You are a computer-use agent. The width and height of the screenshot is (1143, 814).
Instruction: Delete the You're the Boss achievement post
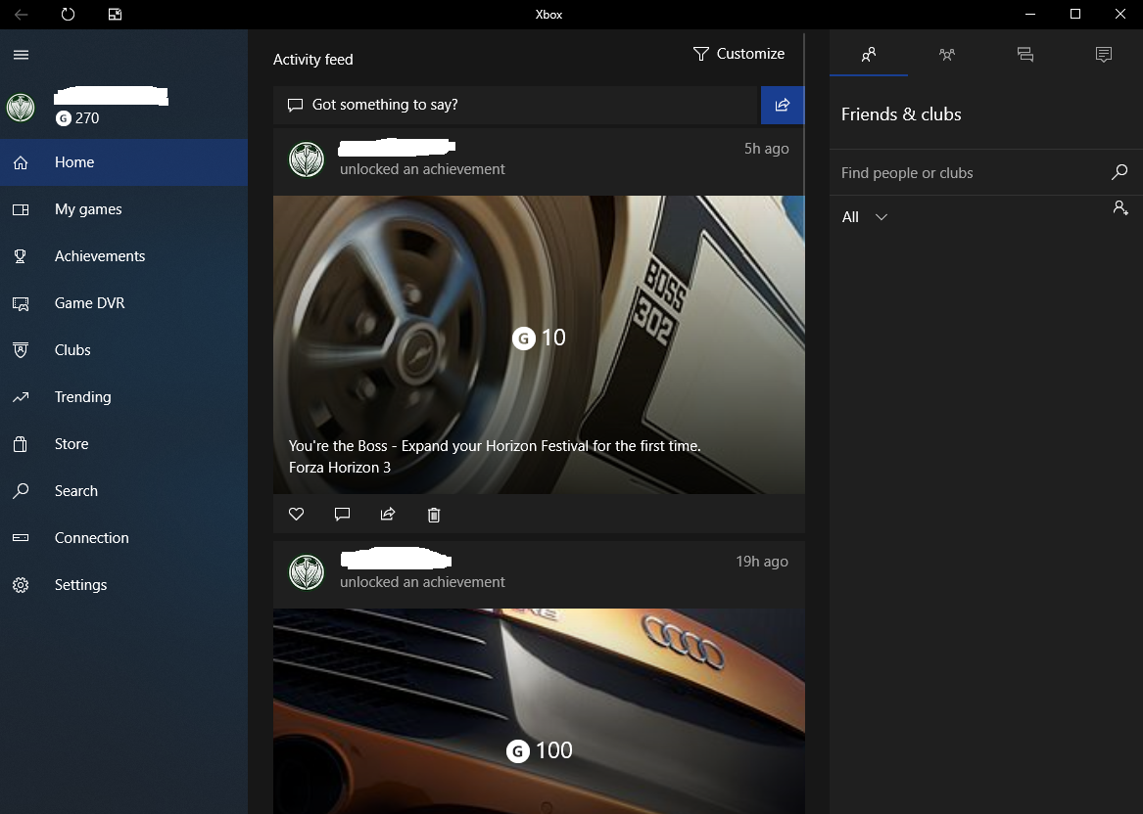tap(434, 515)
